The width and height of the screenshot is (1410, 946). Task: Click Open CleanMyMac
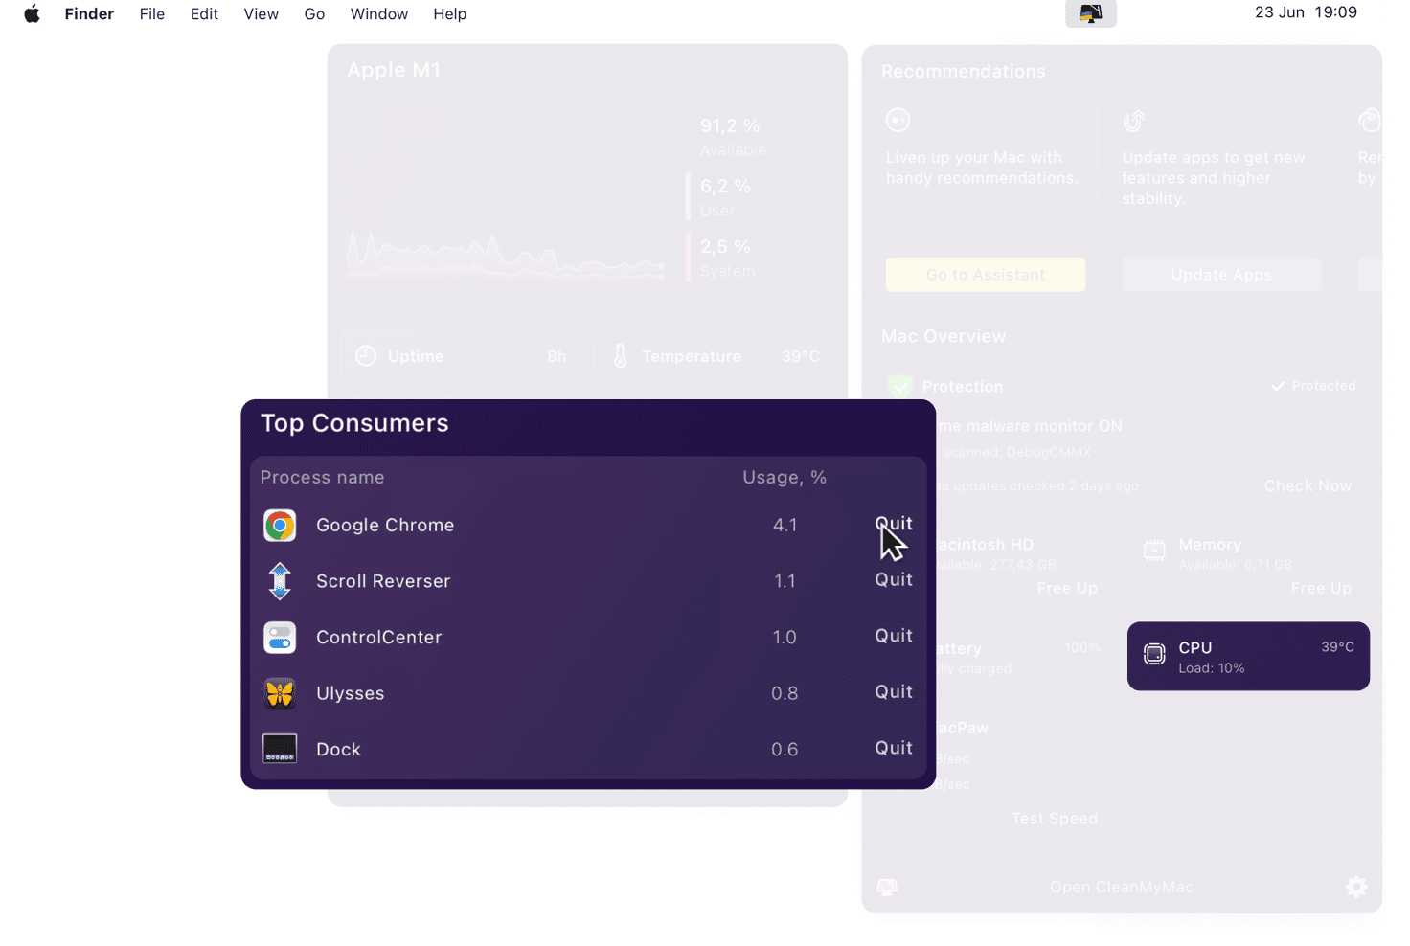pyautogui.click(x=1122, y=887)
